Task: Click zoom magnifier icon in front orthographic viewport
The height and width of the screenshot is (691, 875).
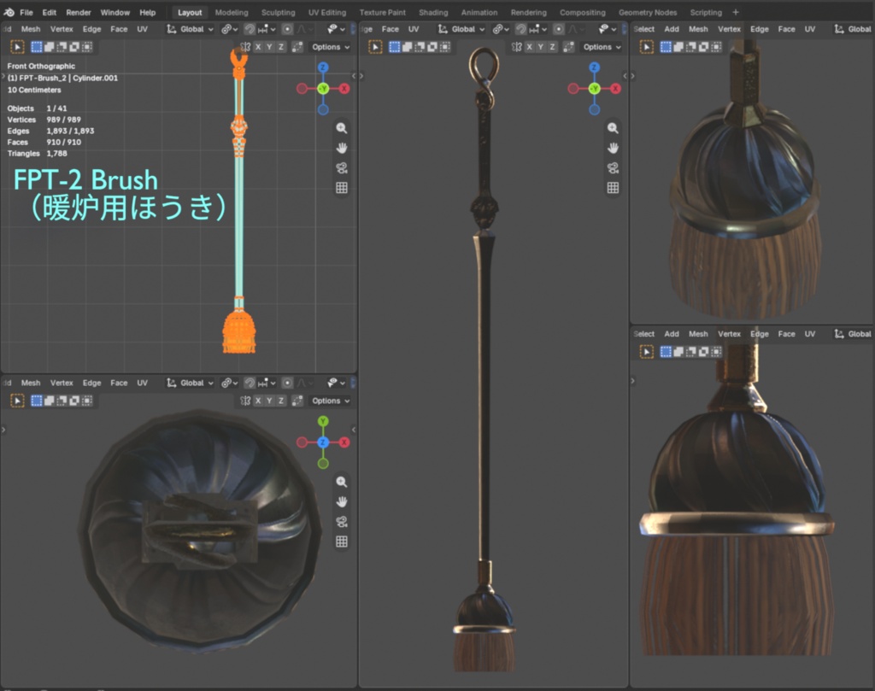Action: 342,128
